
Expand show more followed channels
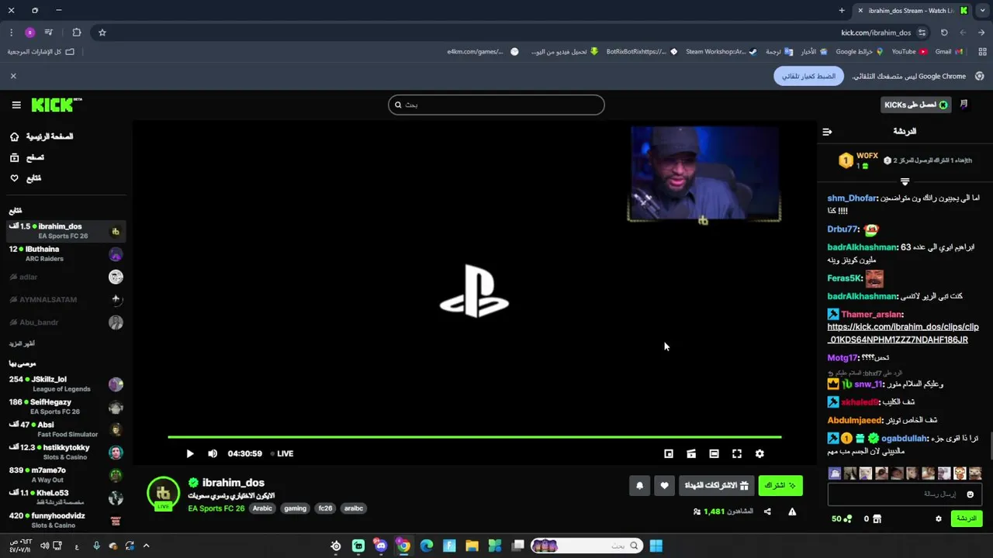pos(22,343)
